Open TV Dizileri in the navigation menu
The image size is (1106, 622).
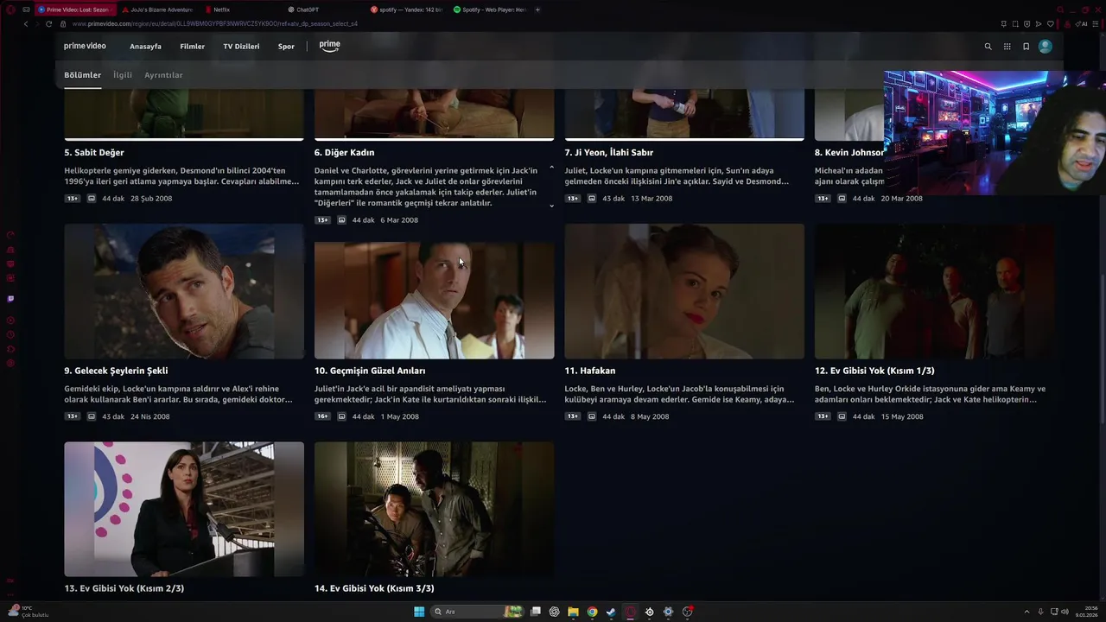(x=241, y=47)
